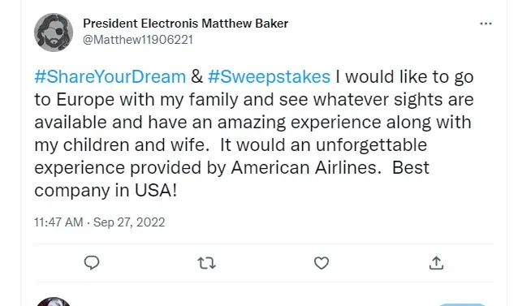Open the 11:47 AM timestamp link
531x306 pixels.
58,222
